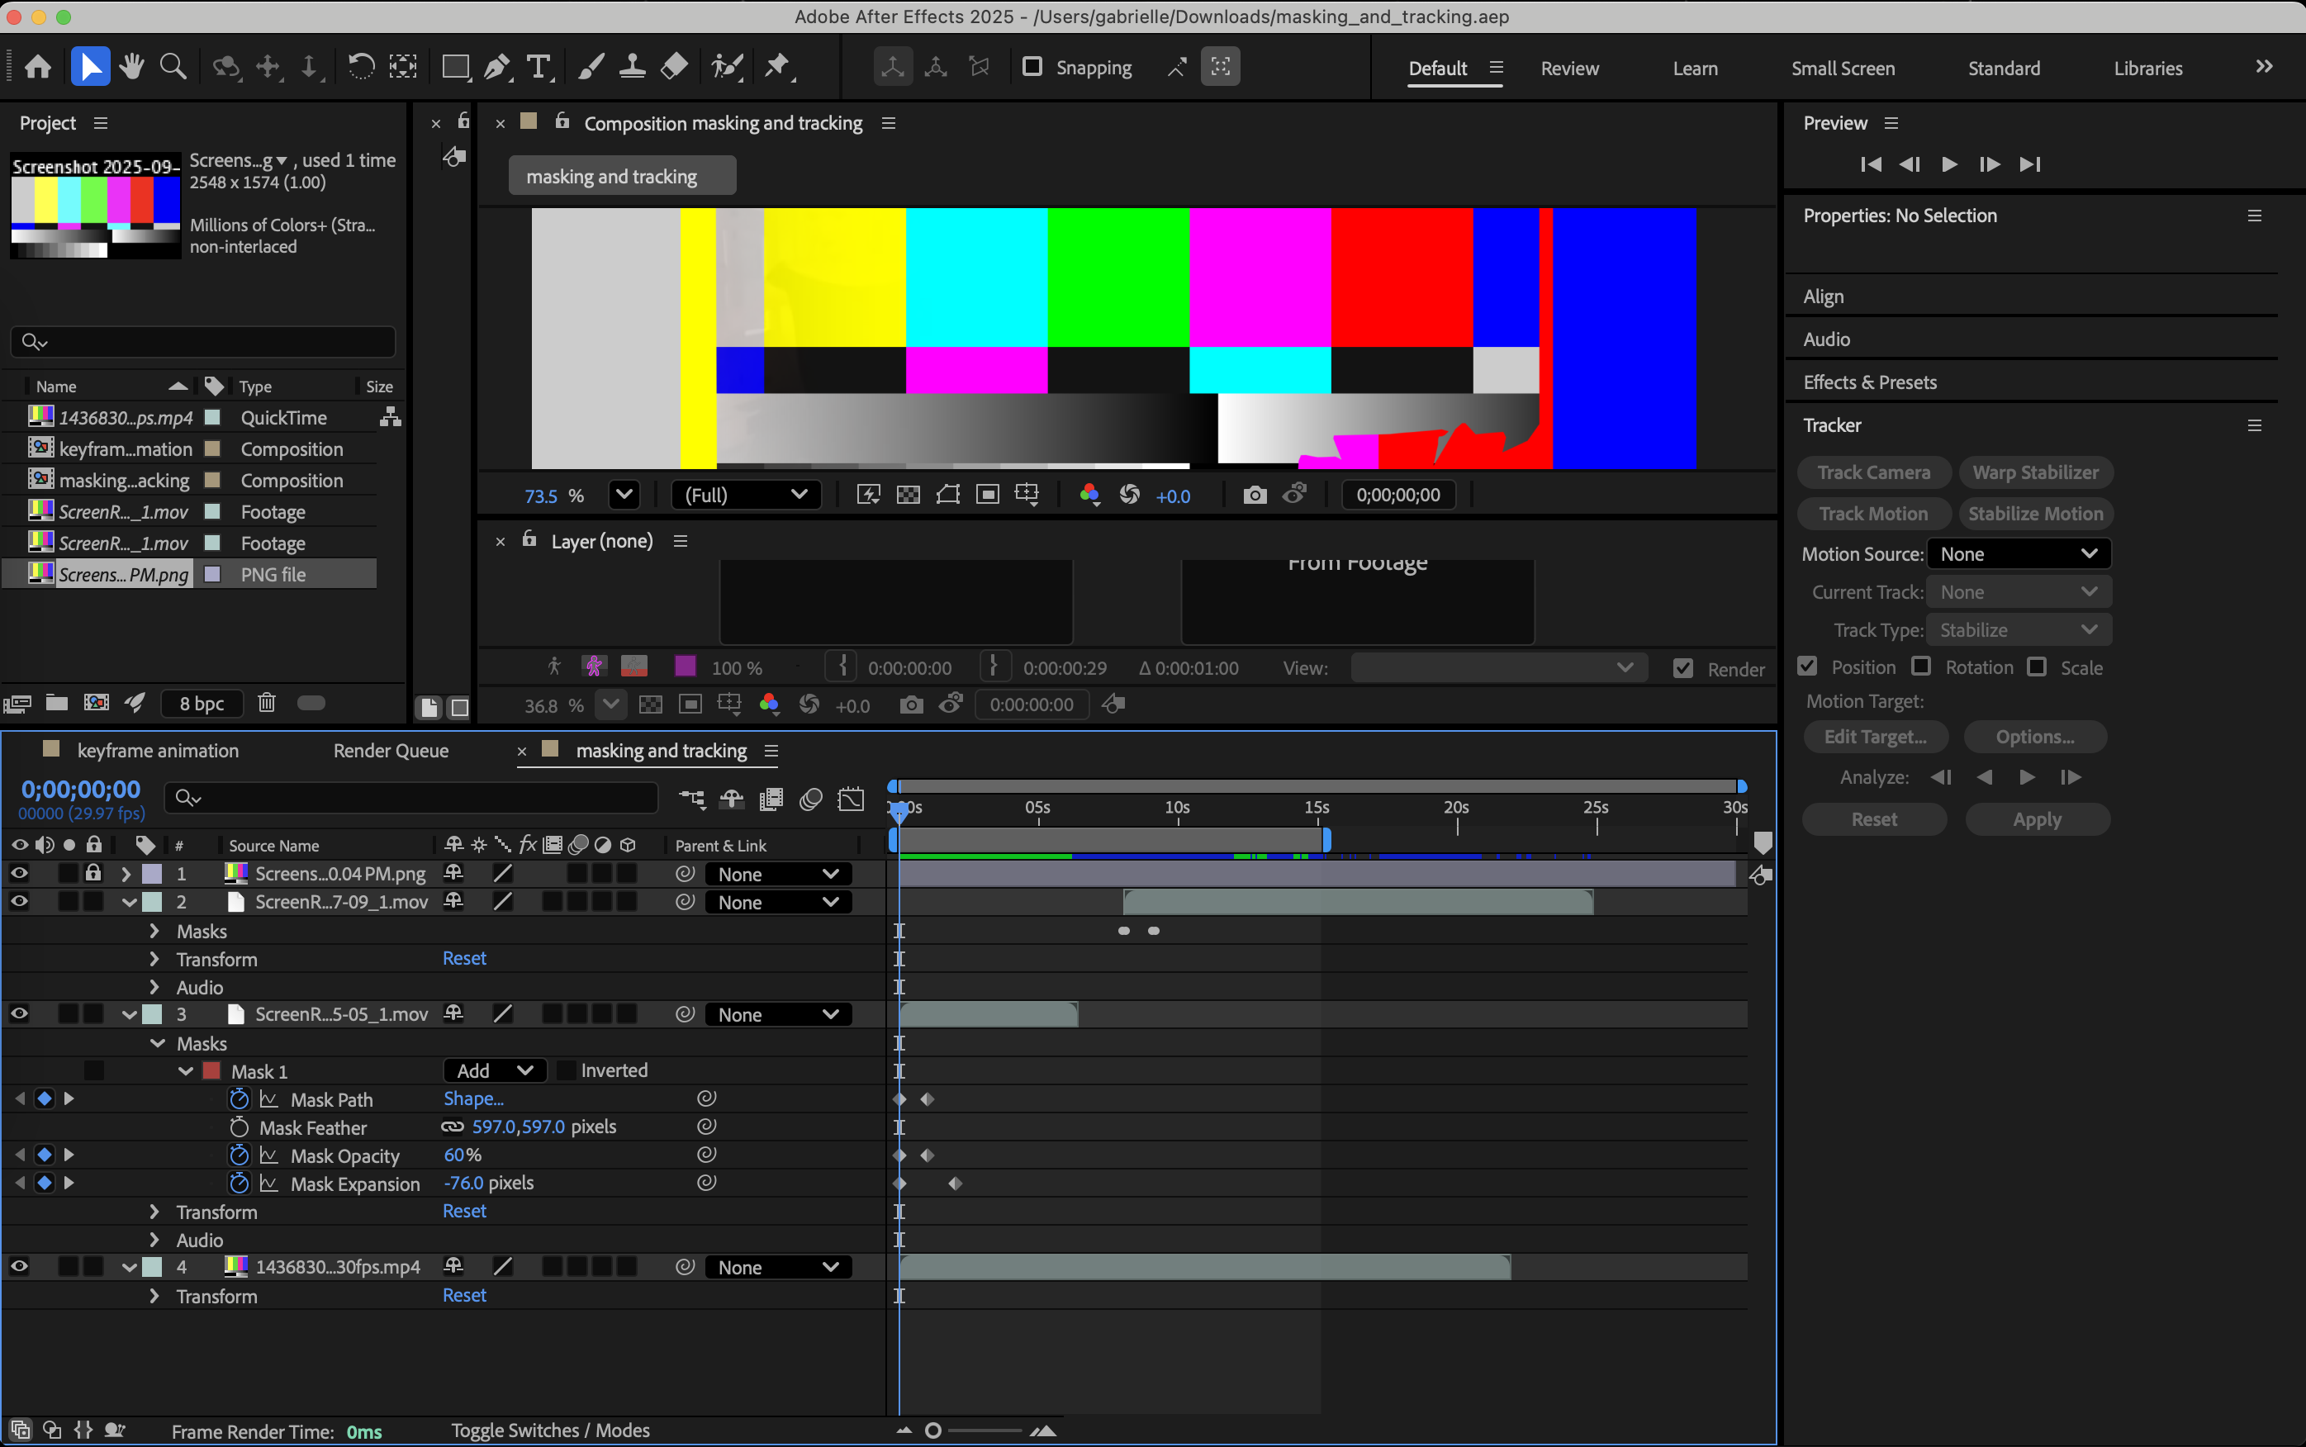Enable the Snapping checkbox
This screenshot has width=2306, height=1447.
pos(1032,67)
